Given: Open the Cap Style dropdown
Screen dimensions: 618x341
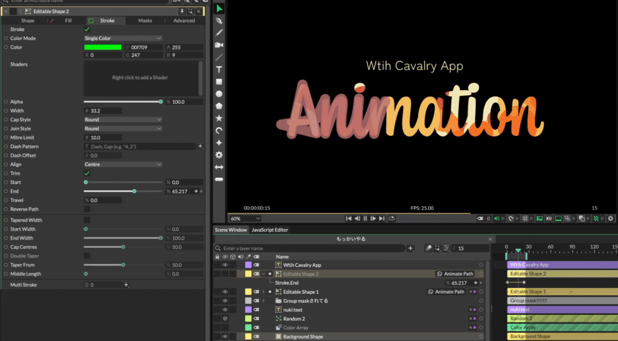Looking at the screenshot, I should pos(123,119).
